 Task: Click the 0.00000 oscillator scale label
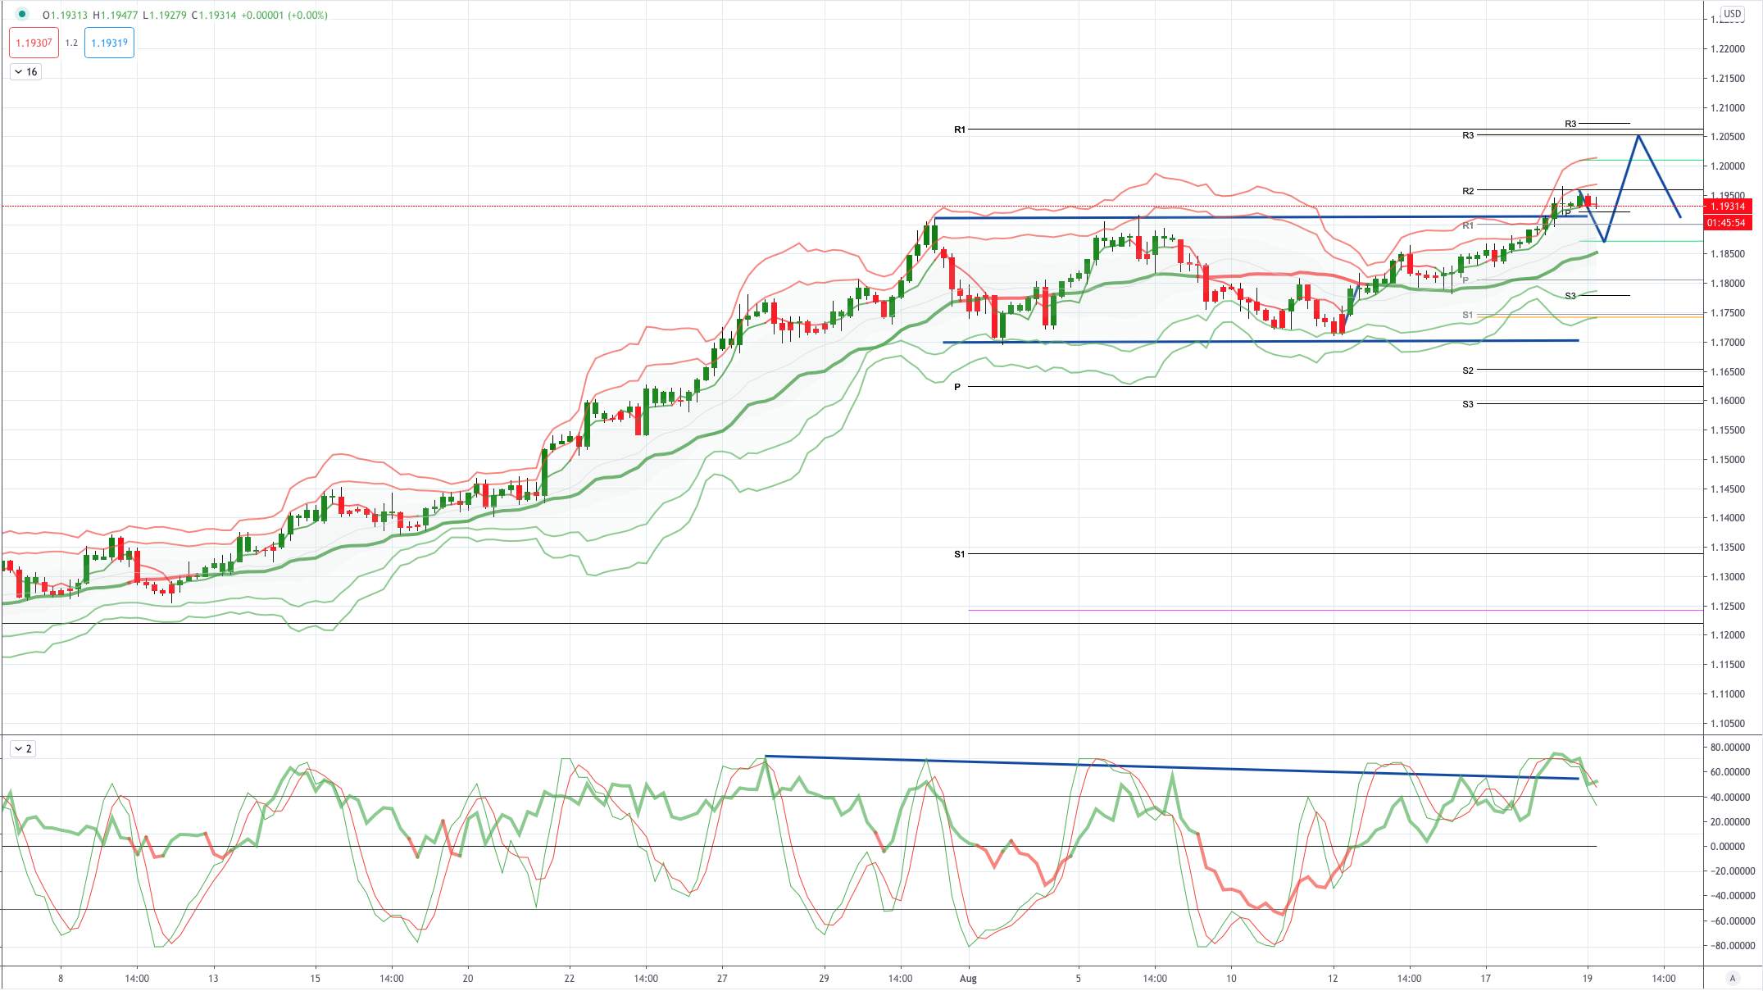pyautogui.click(x=1729, y=846)
